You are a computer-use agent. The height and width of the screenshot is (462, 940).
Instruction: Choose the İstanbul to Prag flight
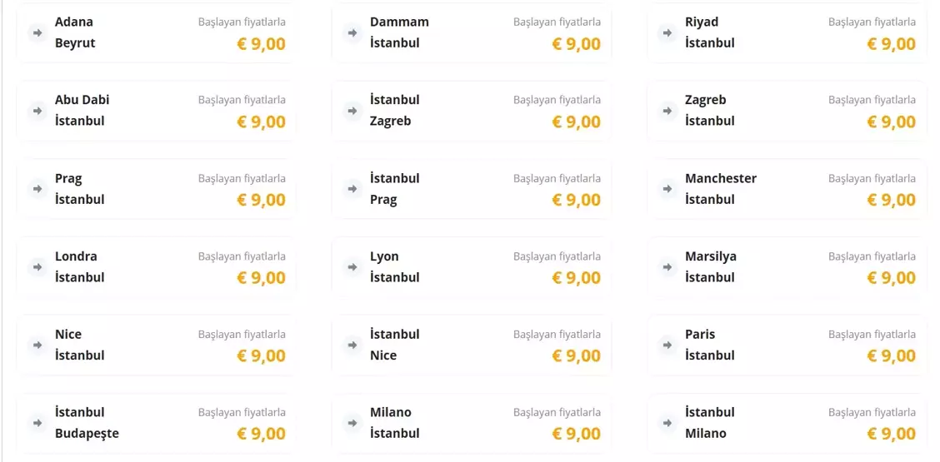(471, 189)
